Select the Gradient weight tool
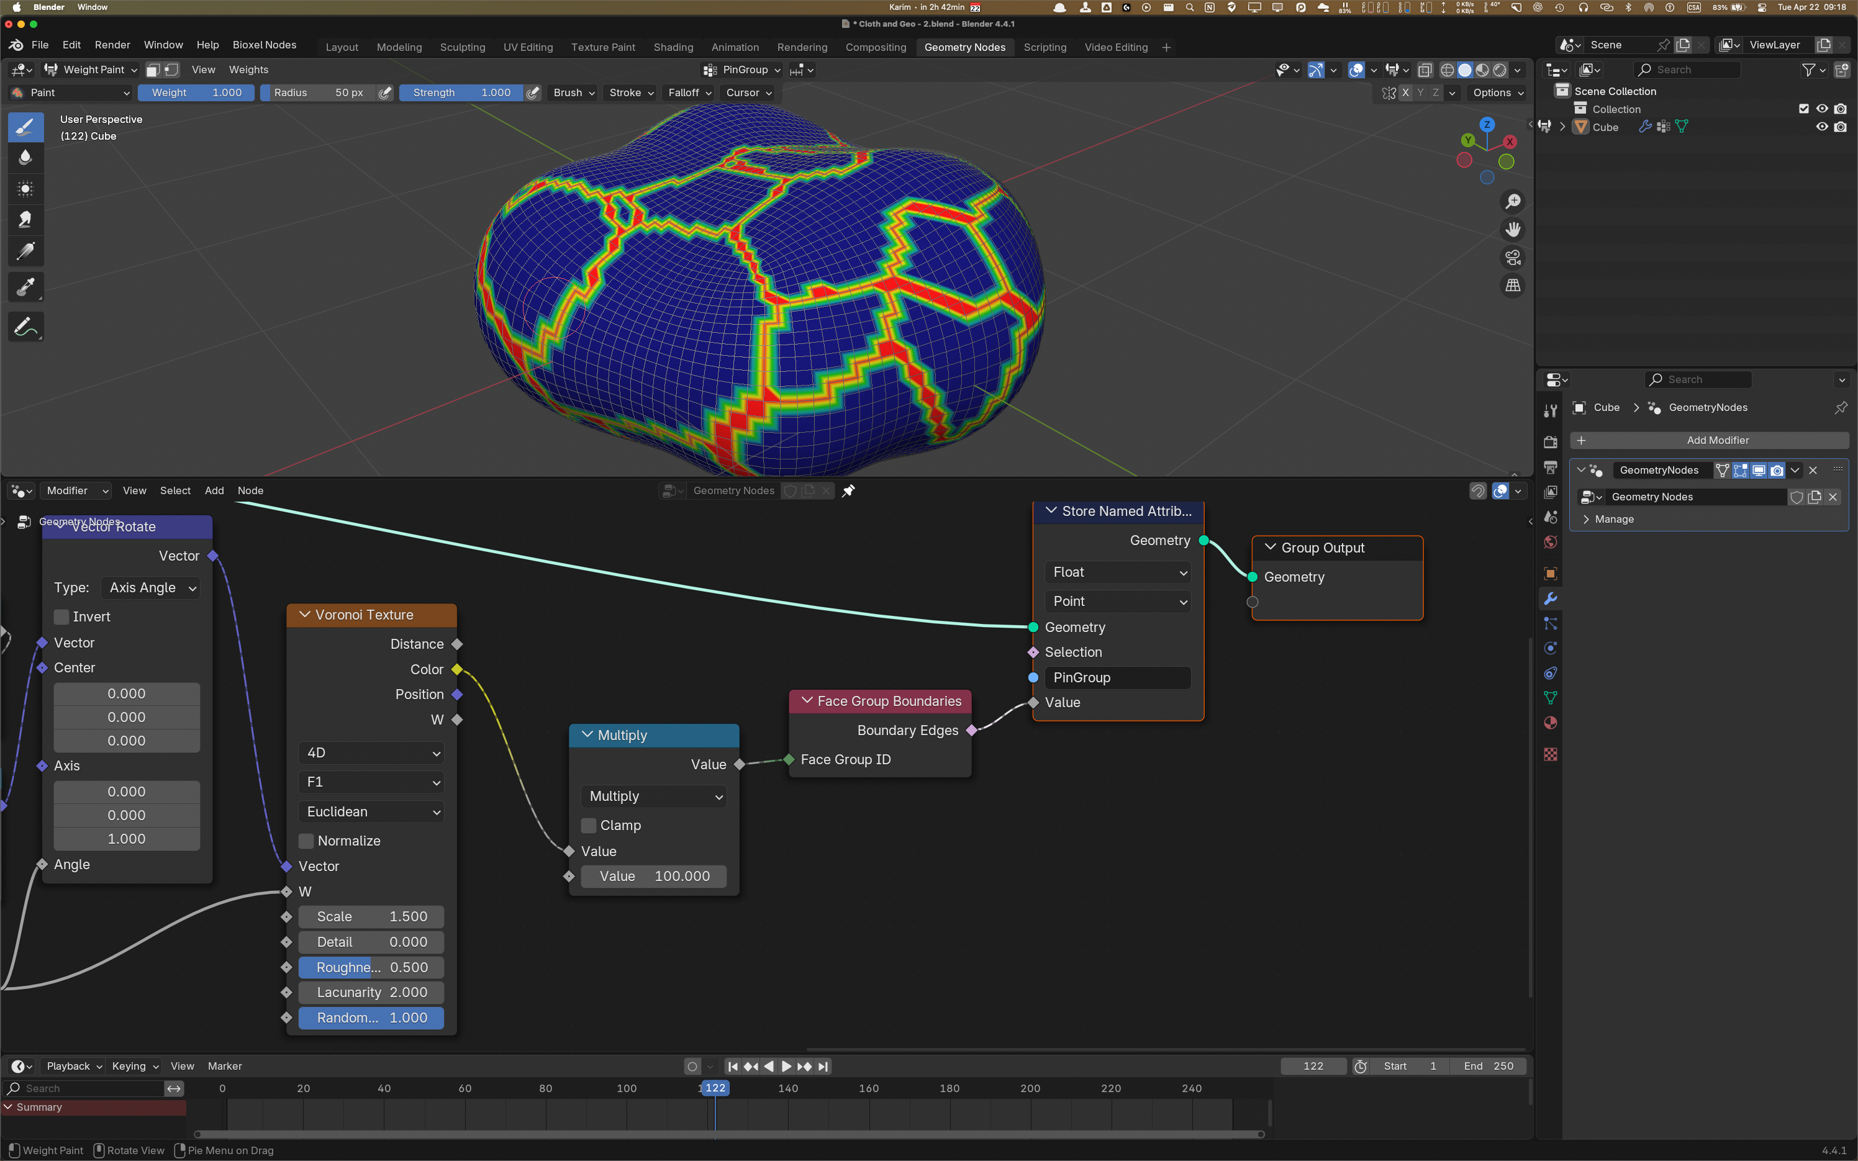The image size is (1858, 1161). [x=25, y=251]
